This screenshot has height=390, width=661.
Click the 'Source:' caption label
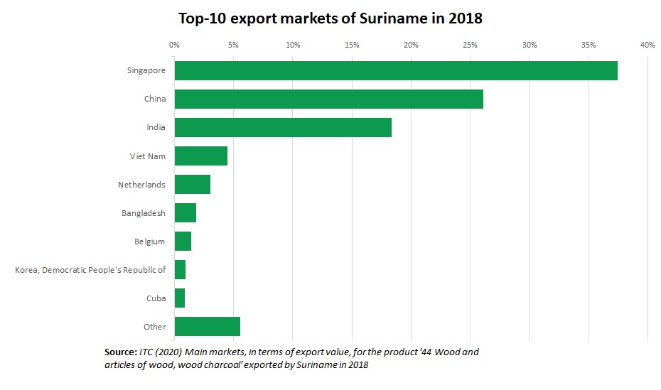(x=121, y=352)
